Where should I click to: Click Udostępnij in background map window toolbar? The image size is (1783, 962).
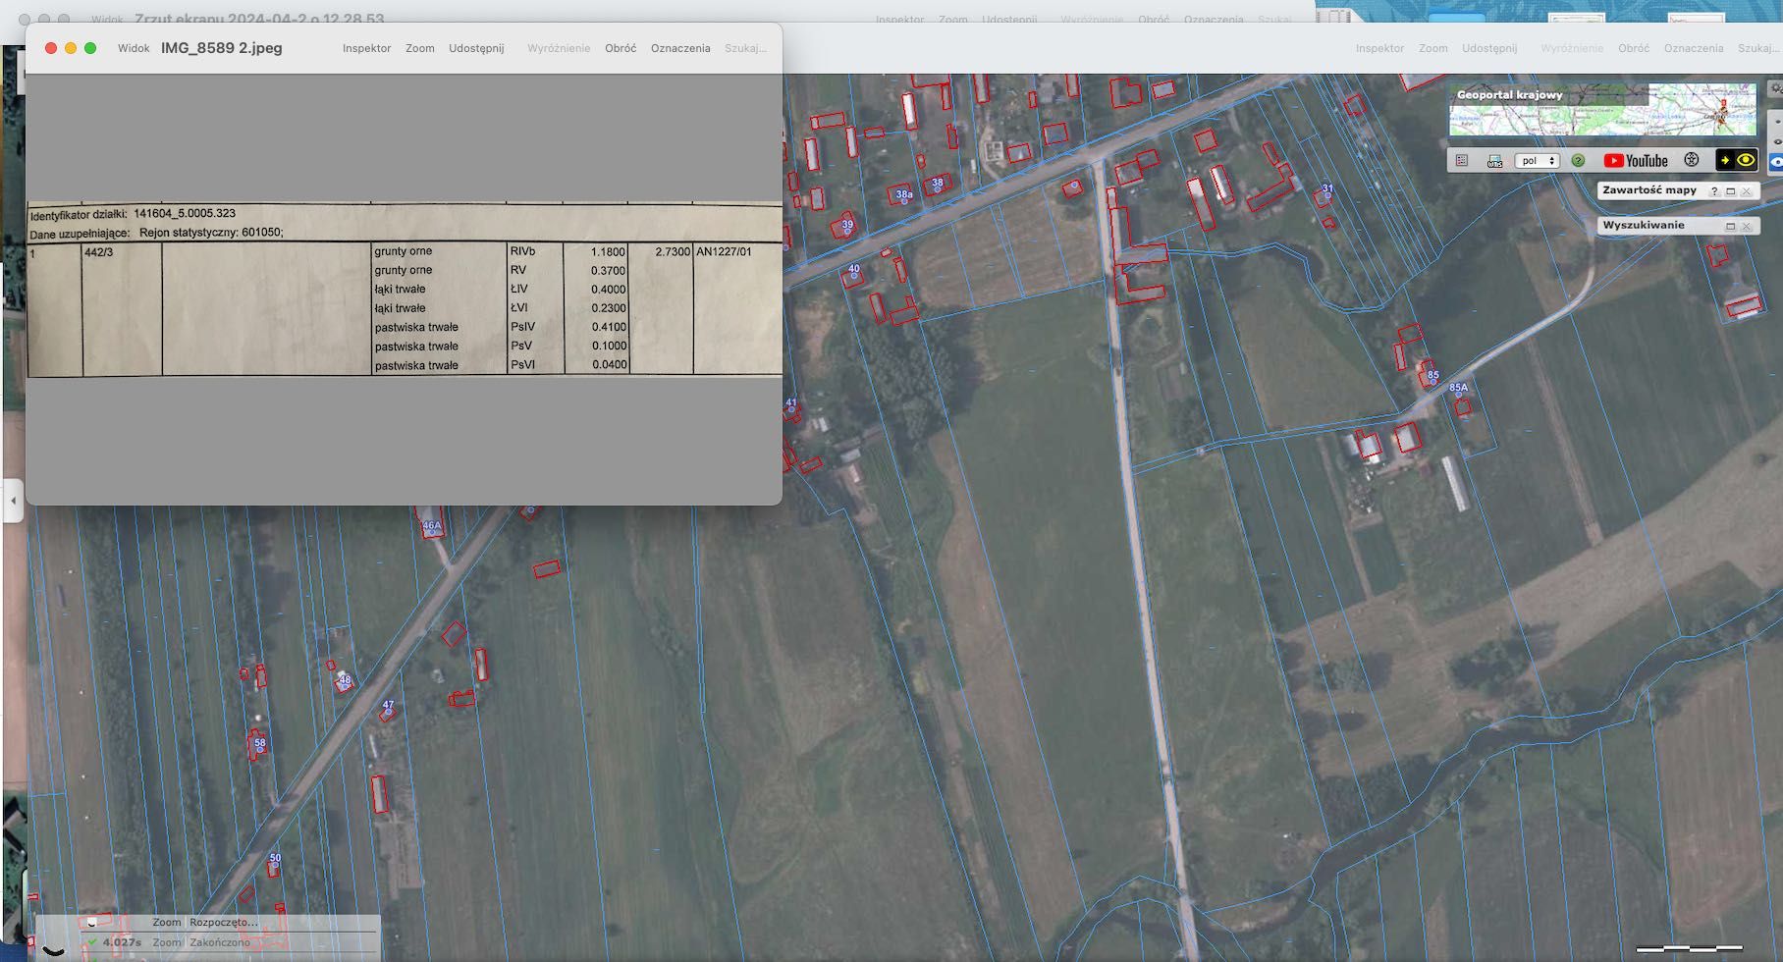pos(1489,48)
